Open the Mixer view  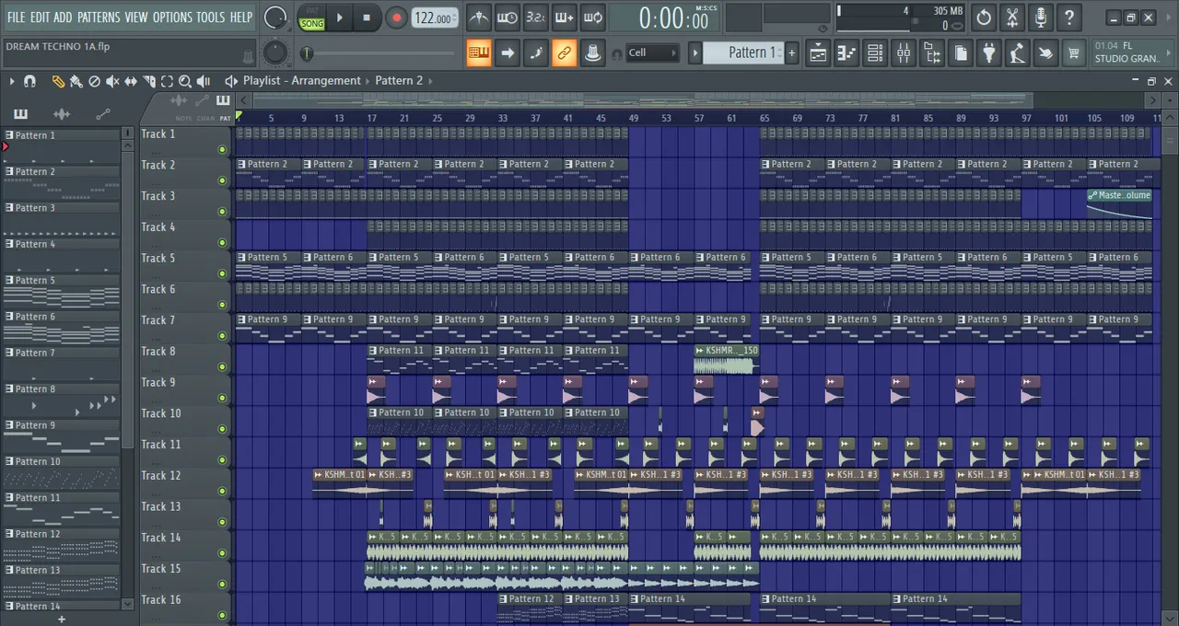[x=904, y=53]
